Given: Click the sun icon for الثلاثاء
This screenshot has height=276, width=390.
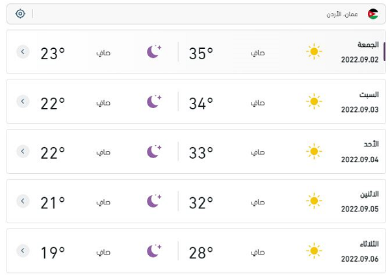Looking at the screenshot, I should point(314,251).
